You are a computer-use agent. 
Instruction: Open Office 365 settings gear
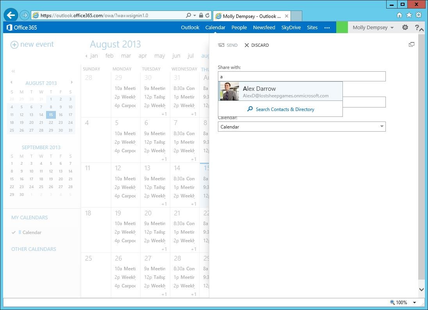[405, 27]
